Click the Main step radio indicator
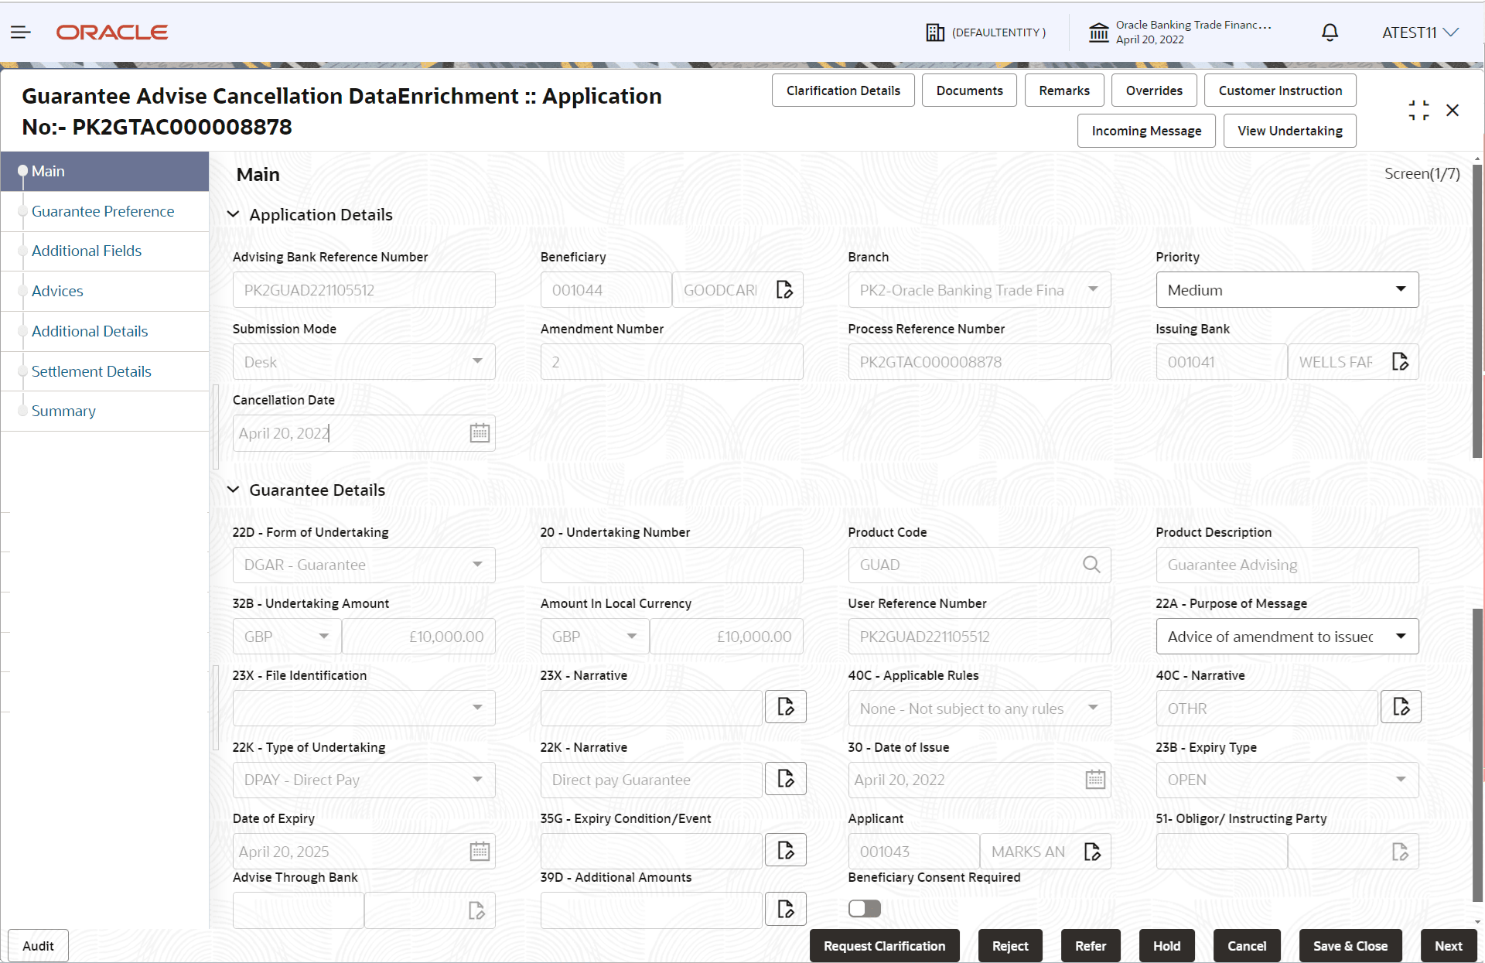This screenshot has height=963, width=1485. tap(23, 171)
